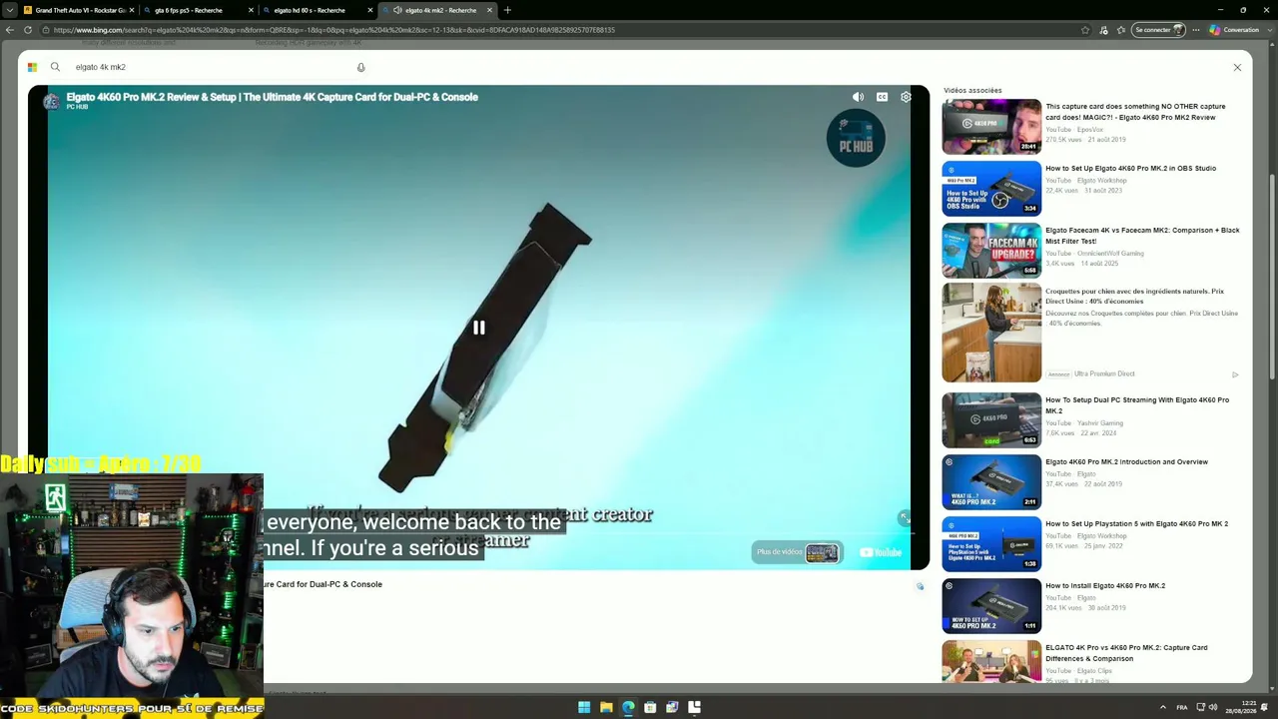
Task: Toggle closed captions with the CC icon
Action: tap(882, 97)
